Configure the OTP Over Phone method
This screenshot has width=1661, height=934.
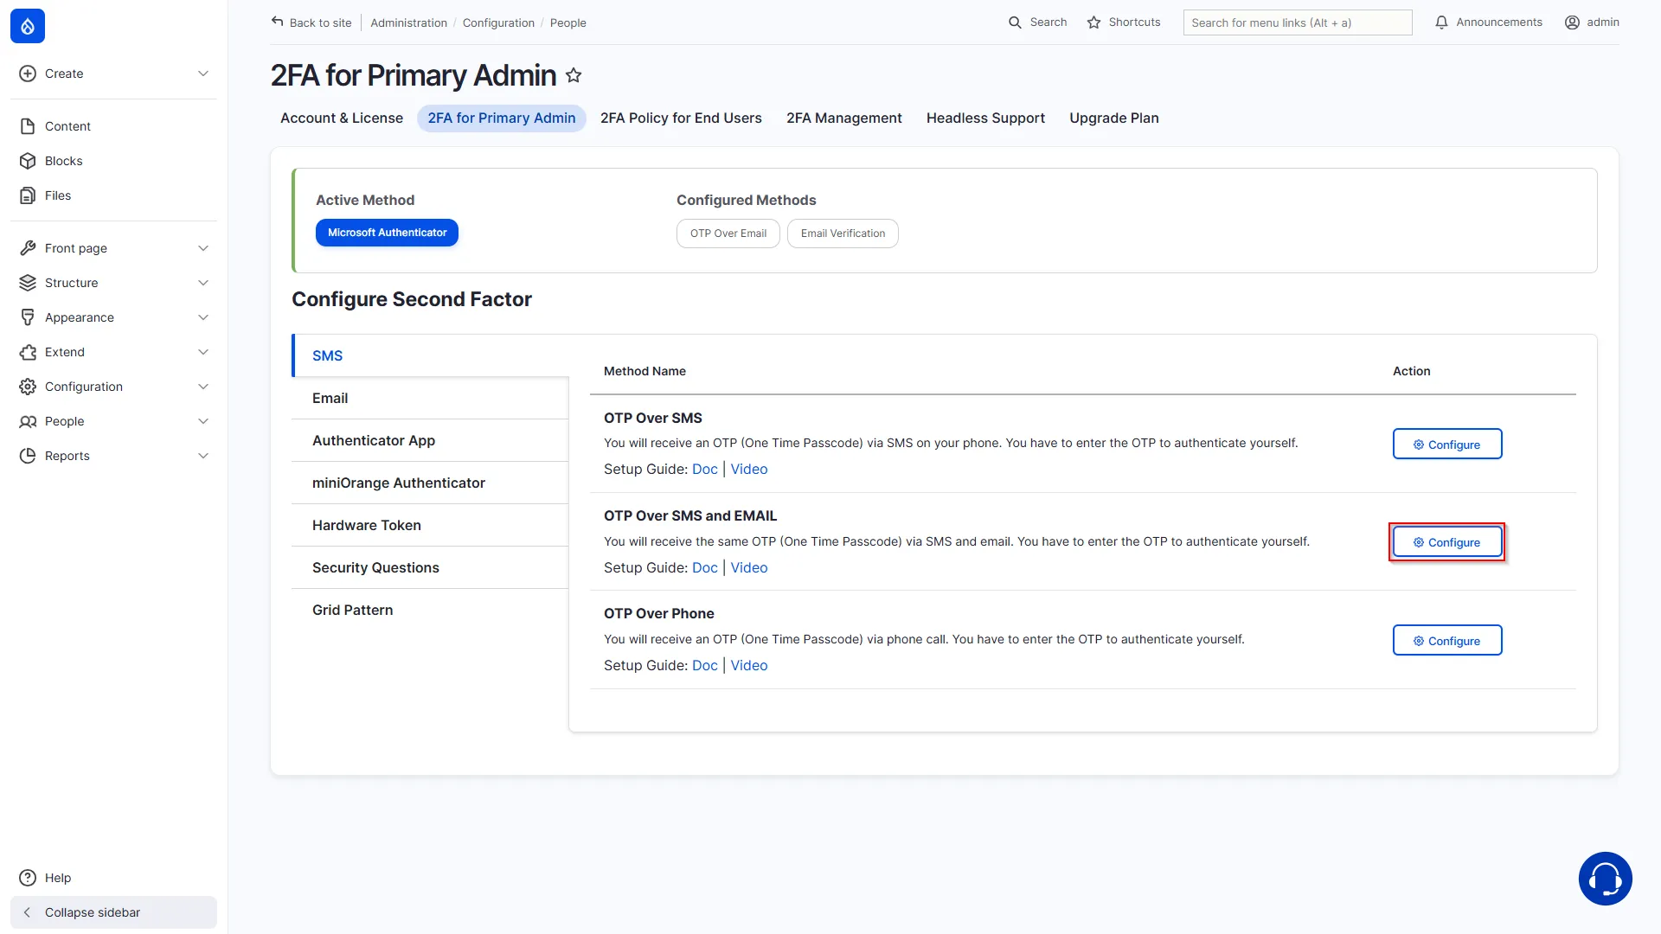click(1447, 641)
